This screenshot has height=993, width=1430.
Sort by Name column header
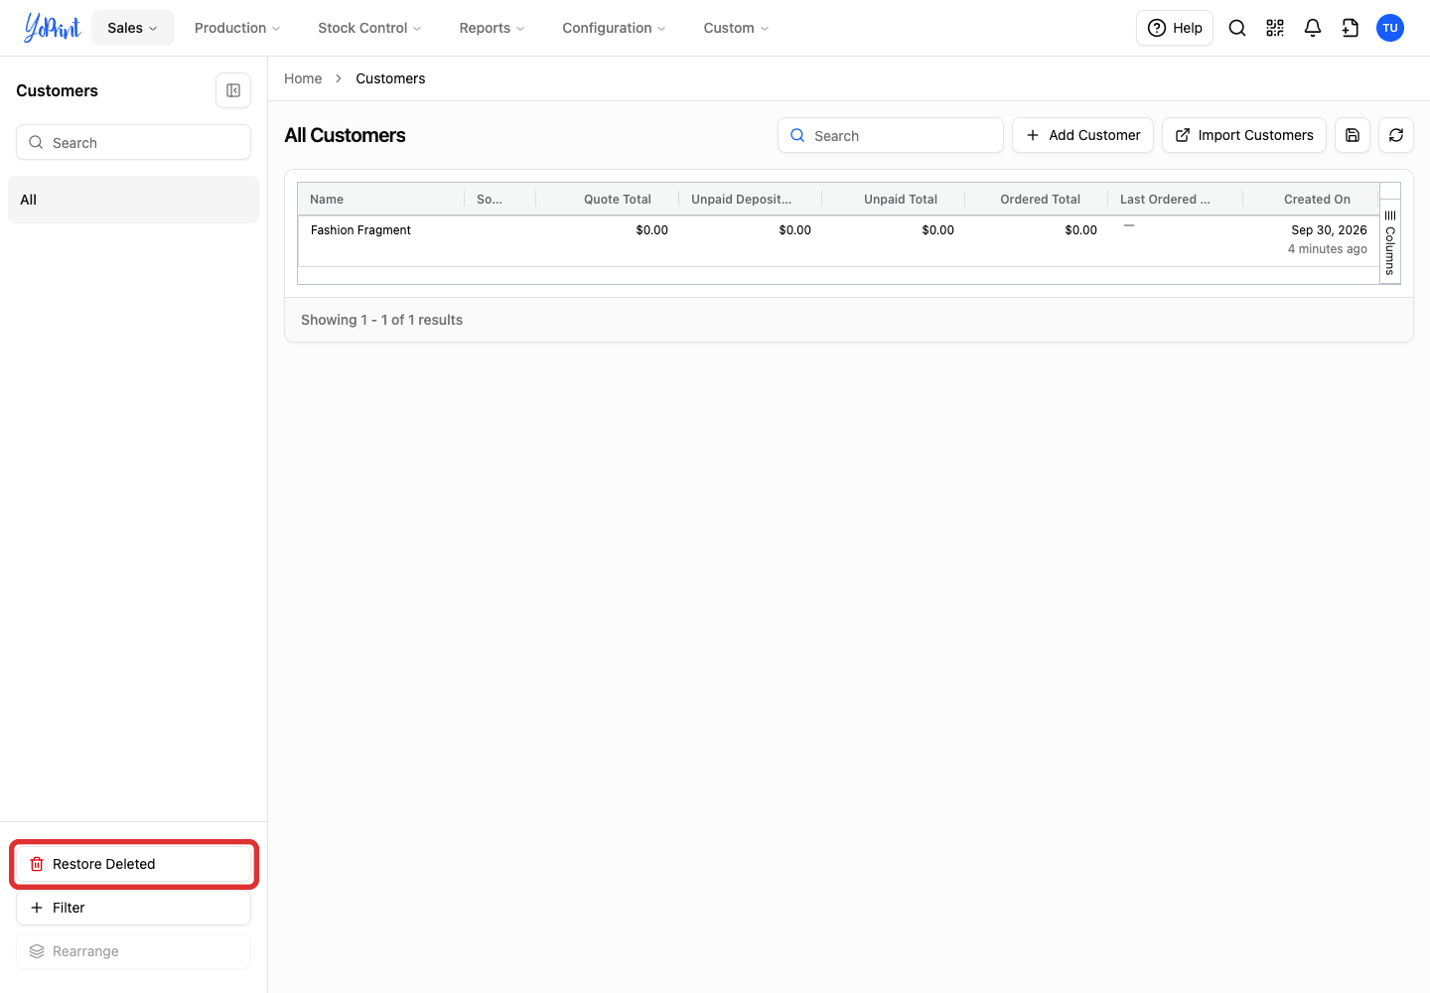tap(381, 199)
